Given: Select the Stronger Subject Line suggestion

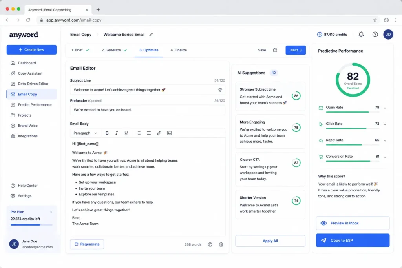Looking at the screenshot, I should tap(270, 96).
